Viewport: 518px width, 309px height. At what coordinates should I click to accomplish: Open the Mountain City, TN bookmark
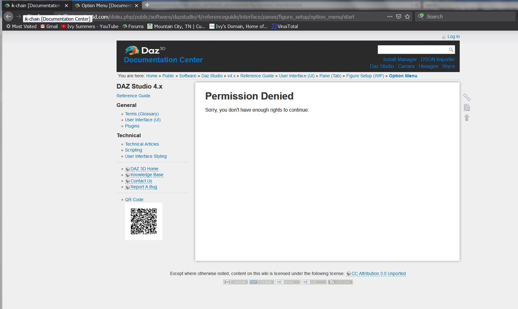[x=176, y=27]
